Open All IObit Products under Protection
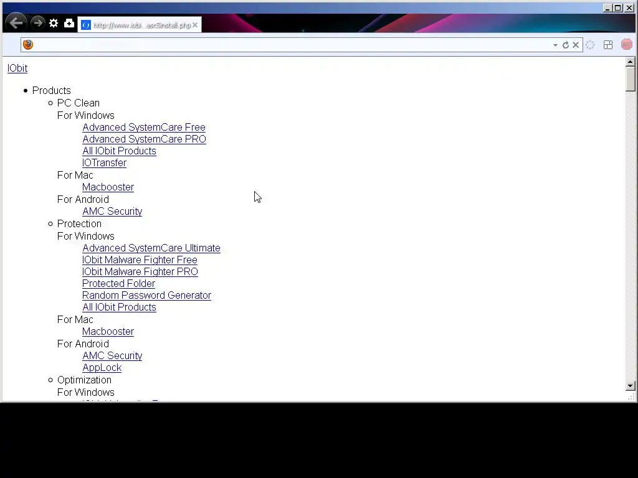638x478 pixels. (x=119, y=307)
